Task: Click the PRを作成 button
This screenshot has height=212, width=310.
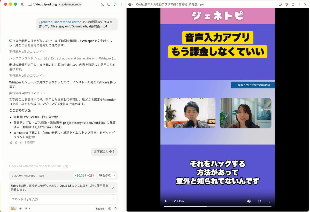Action: (x=105, y=175)
